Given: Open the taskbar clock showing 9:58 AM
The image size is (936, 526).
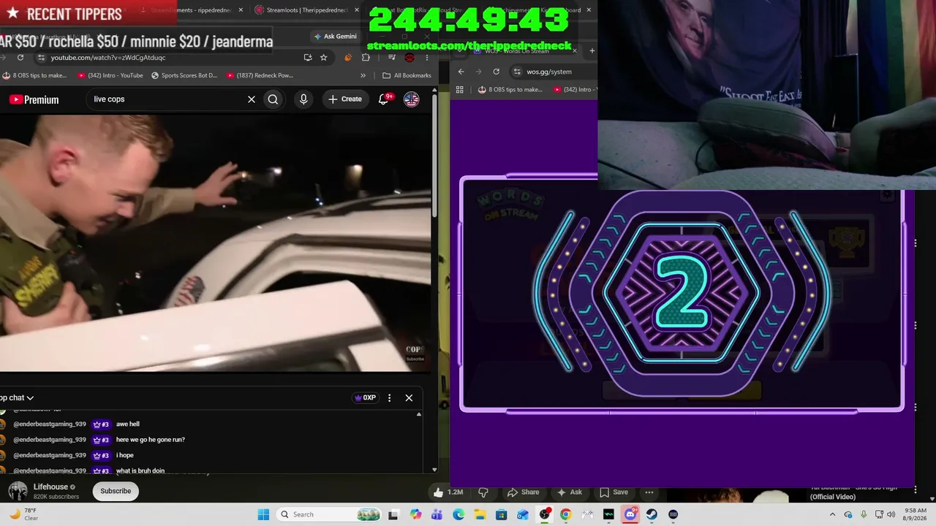Looking at the screenshot, I should point(916,514).
